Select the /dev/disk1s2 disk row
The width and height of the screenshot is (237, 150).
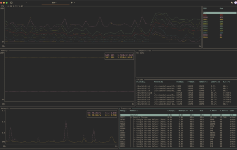(186, 88)
